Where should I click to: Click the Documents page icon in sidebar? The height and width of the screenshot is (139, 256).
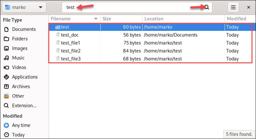click(6, 30)
